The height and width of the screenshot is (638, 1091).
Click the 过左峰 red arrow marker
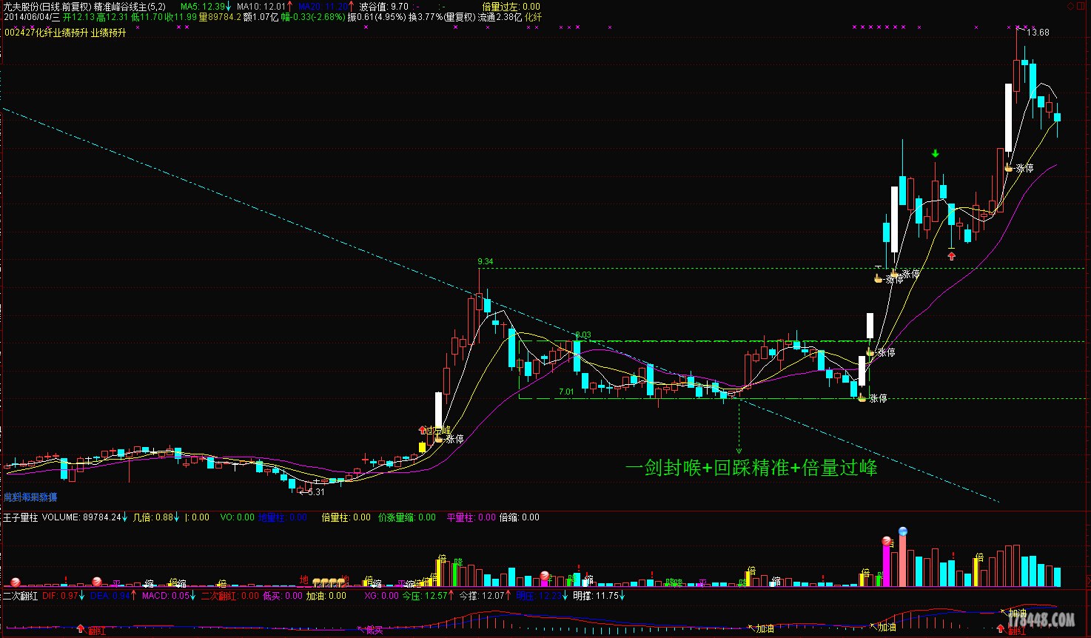[423, 429]
